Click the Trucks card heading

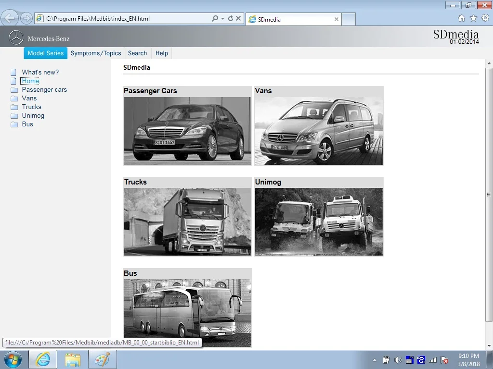(x=135, y=182)
